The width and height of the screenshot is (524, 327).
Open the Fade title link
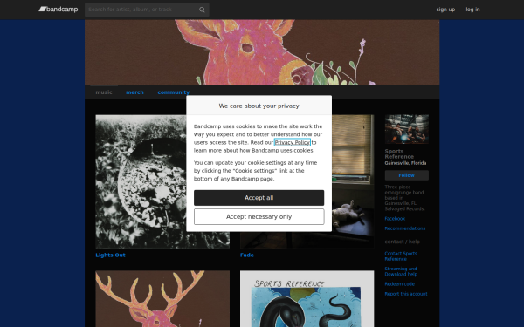(247, 255)
